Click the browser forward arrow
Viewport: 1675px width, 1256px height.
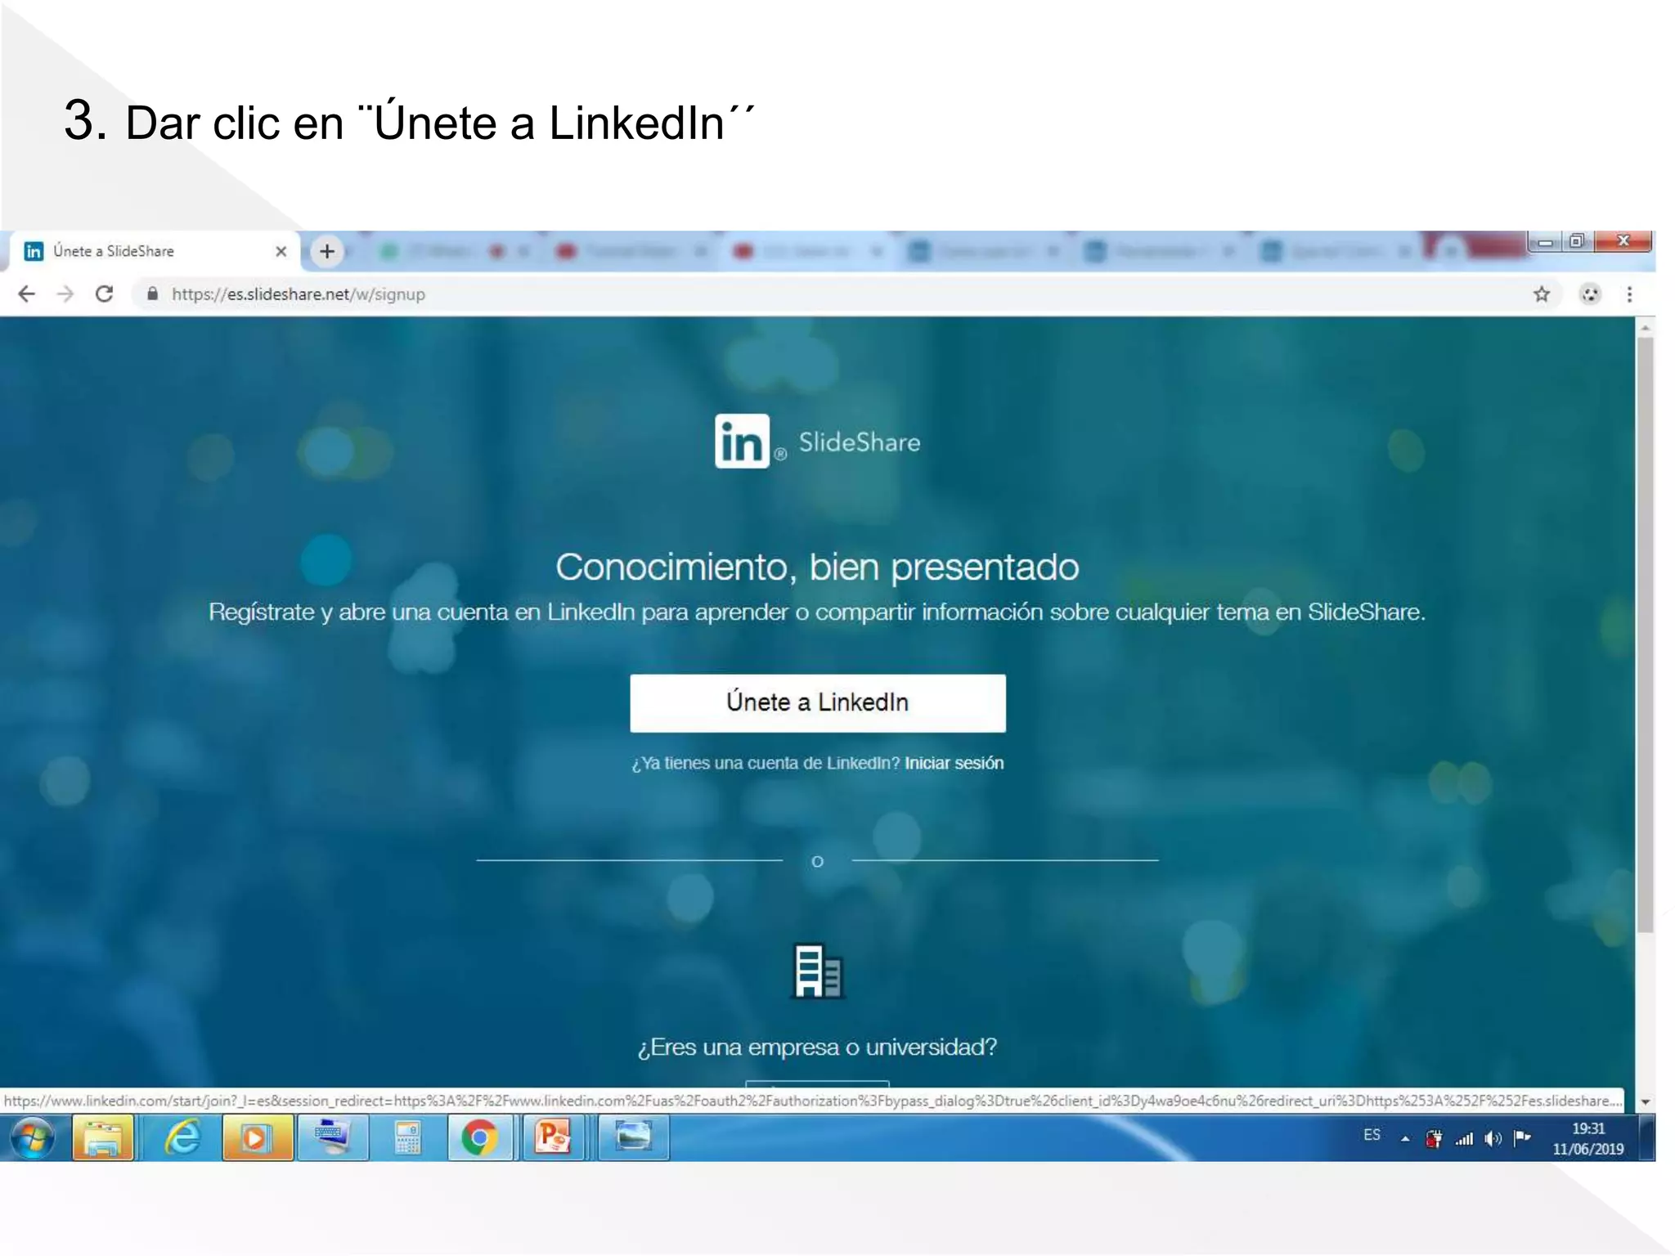pyautogui.click(x=65, y=294)
